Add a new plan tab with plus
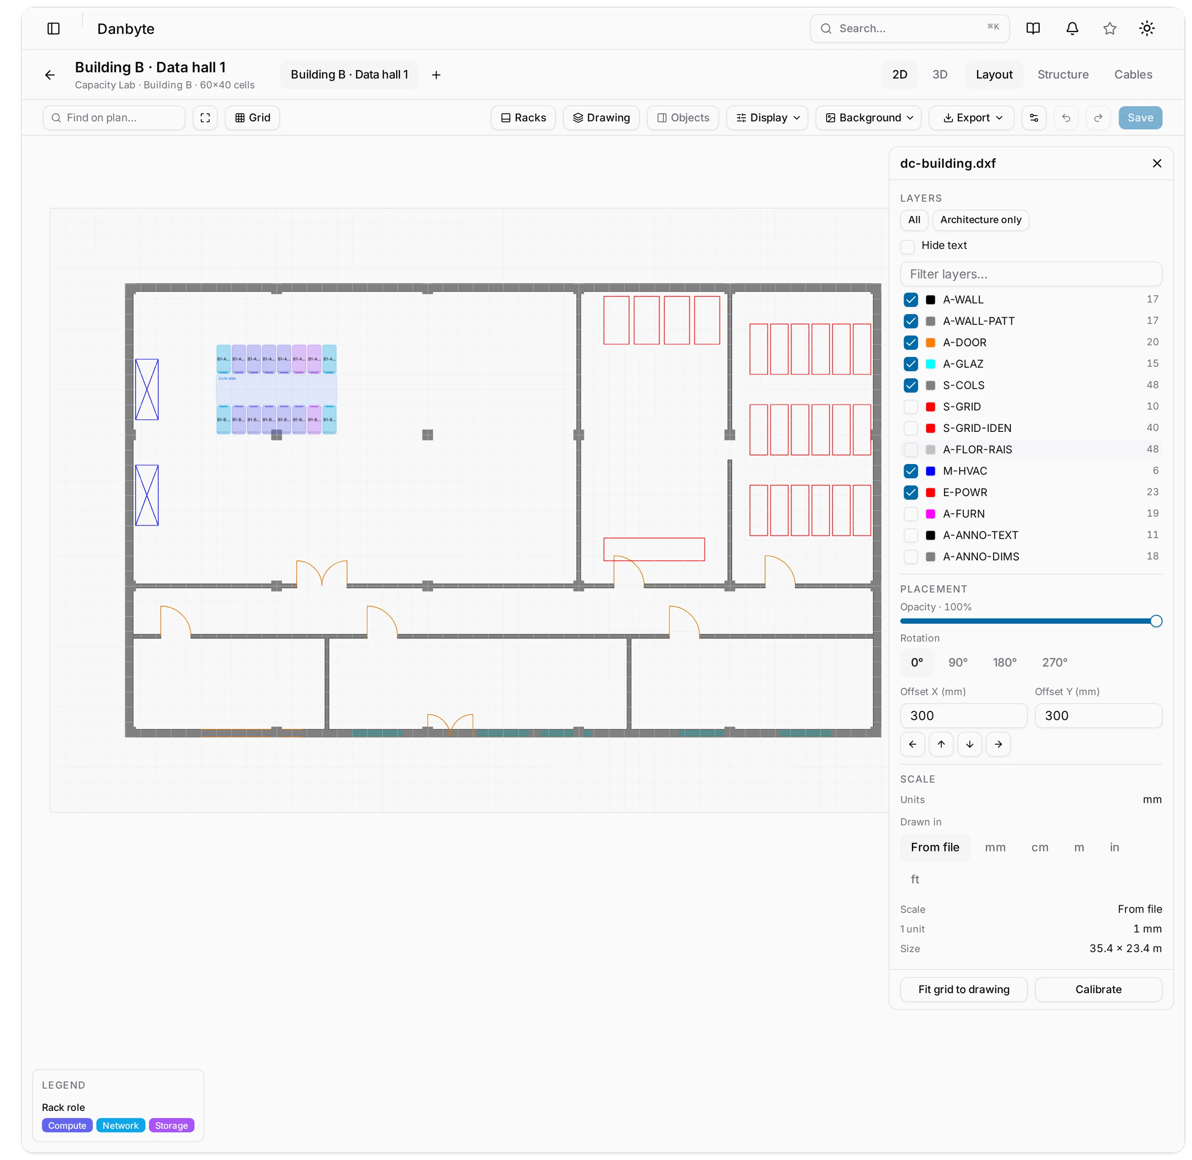 point(436,75)
